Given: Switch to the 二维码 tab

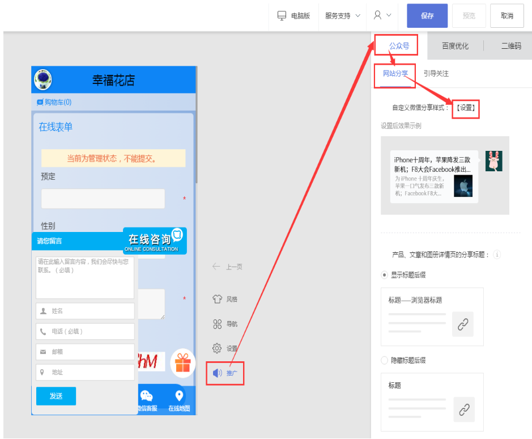Looking at the screenshot, I should 511,46.
